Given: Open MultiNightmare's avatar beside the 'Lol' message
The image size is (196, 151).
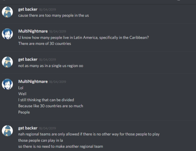Looking at the screenshot, I should tap(8, 84).
